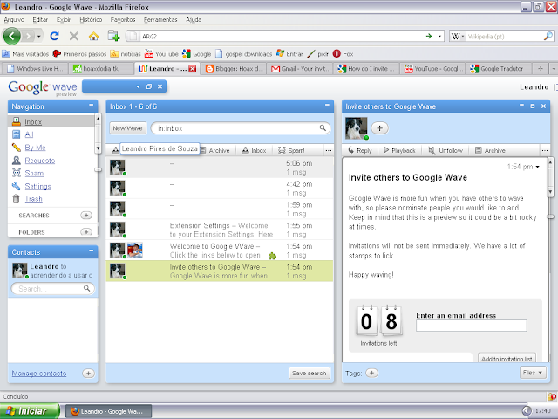The image size is (558, 419).
Task: Open inbox toolbar more options ellipsis
Action: [x=329, y=150]
